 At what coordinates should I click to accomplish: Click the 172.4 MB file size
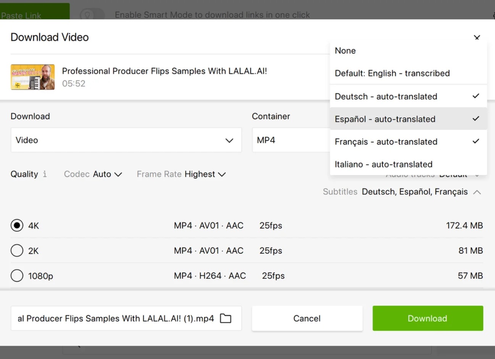tap(464, 225)
